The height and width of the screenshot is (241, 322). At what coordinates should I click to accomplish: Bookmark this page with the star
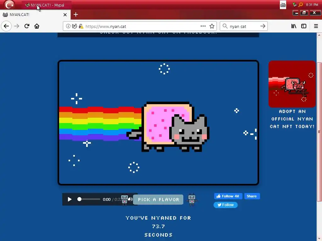pyautogui.click(x=212, y=26)
